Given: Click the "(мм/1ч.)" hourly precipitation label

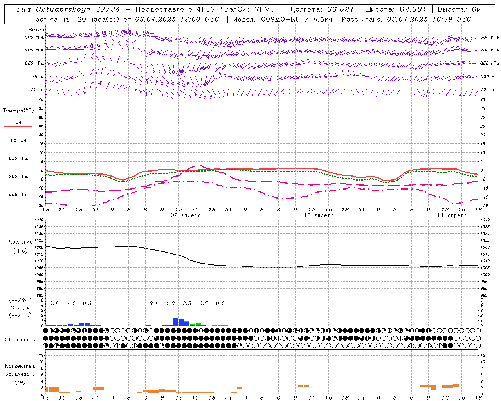Looking at the screenshot, I should click(20, 315).
